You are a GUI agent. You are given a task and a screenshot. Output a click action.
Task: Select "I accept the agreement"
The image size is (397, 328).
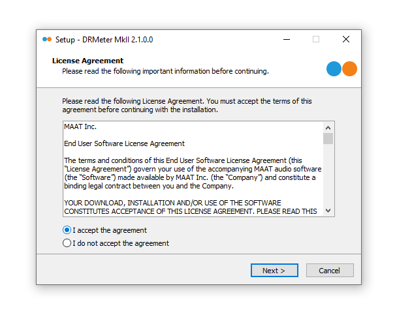pyautogui.click(x=67, y=230)
